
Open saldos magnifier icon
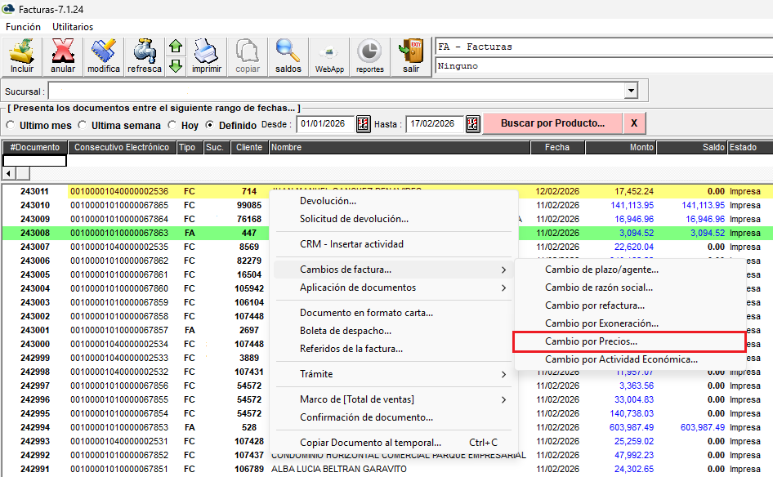(x=288, y=56)
